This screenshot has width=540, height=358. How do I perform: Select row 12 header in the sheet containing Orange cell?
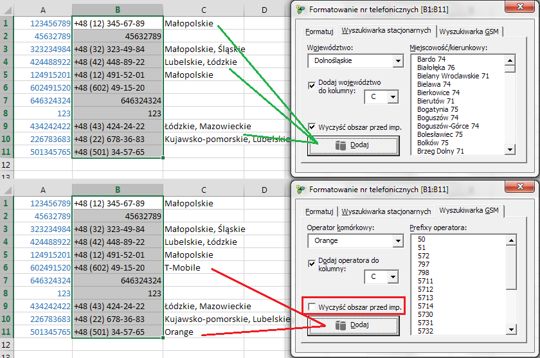(x=6, y=345)
